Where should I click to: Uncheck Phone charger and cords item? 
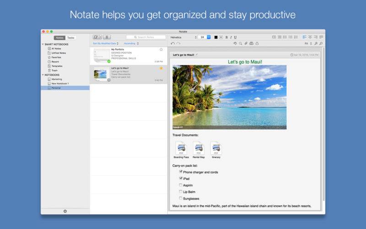click(x=181, y=172)
